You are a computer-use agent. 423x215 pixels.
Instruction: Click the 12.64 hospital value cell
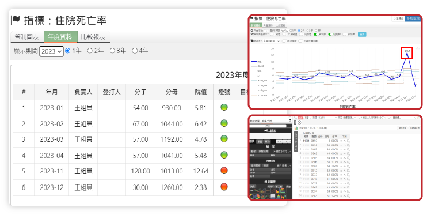click(x=200, y=171)
